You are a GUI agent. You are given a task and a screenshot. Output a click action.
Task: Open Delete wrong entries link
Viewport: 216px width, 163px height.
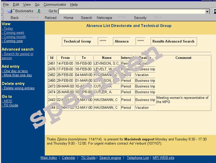18,88
